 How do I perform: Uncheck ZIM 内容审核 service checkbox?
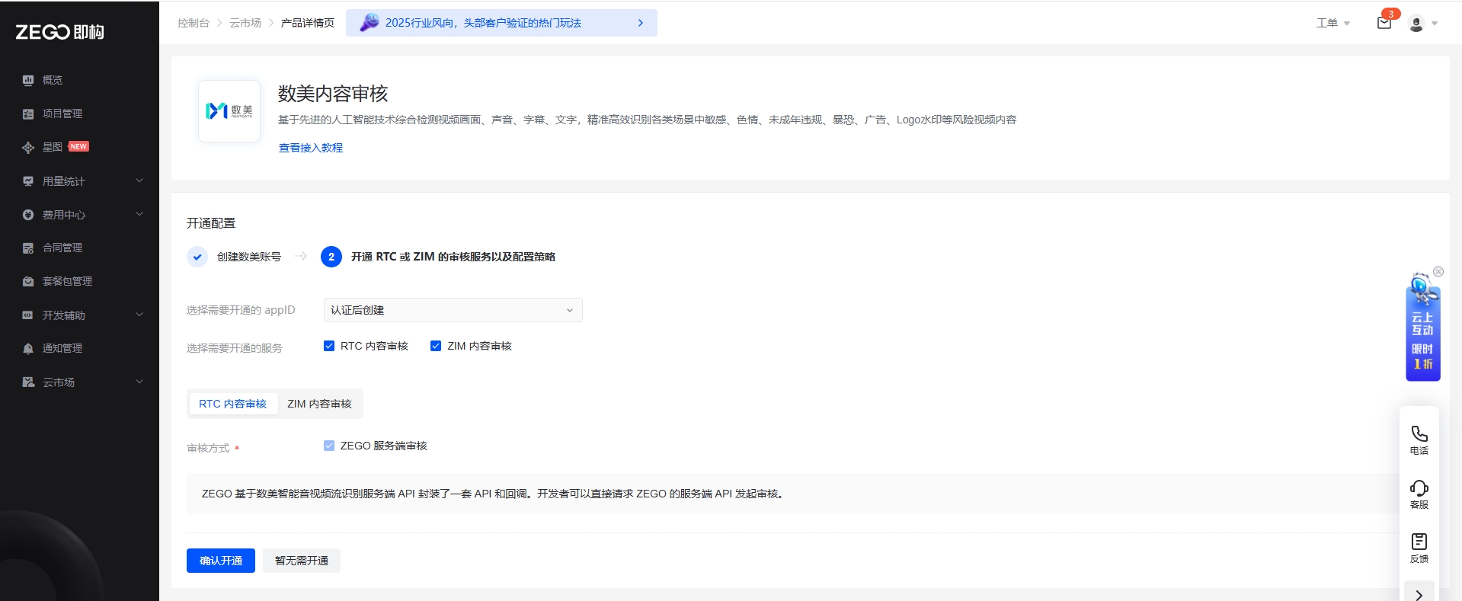436,346
